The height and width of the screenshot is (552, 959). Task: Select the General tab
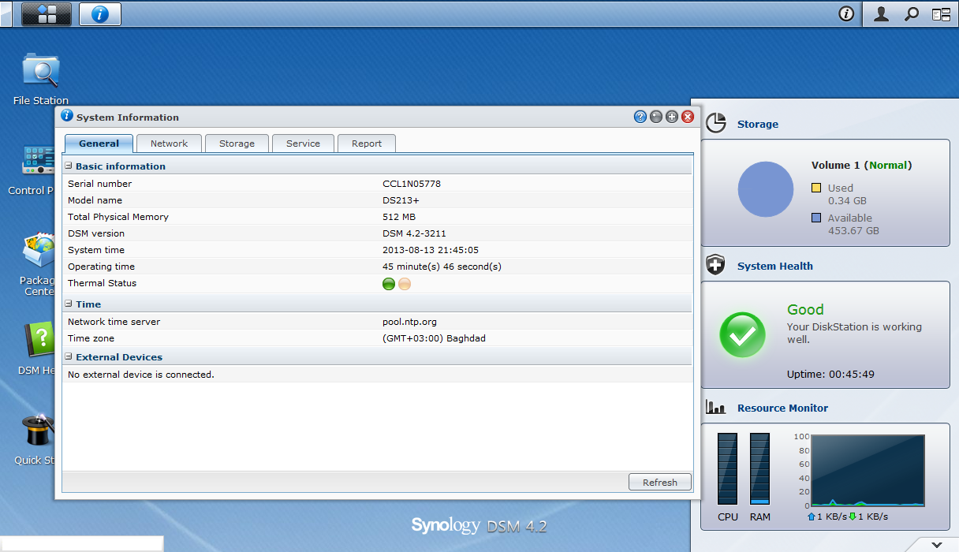coord(99,144)
